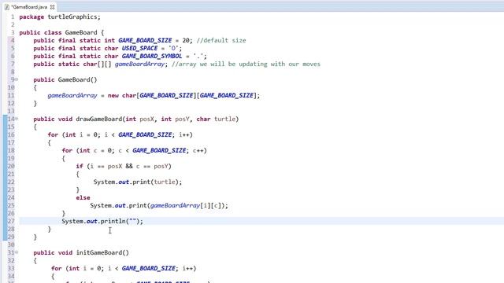Click the 'package' keyword on line 1
Viewport: 504px width, 283px height.
tap(31, 17)
